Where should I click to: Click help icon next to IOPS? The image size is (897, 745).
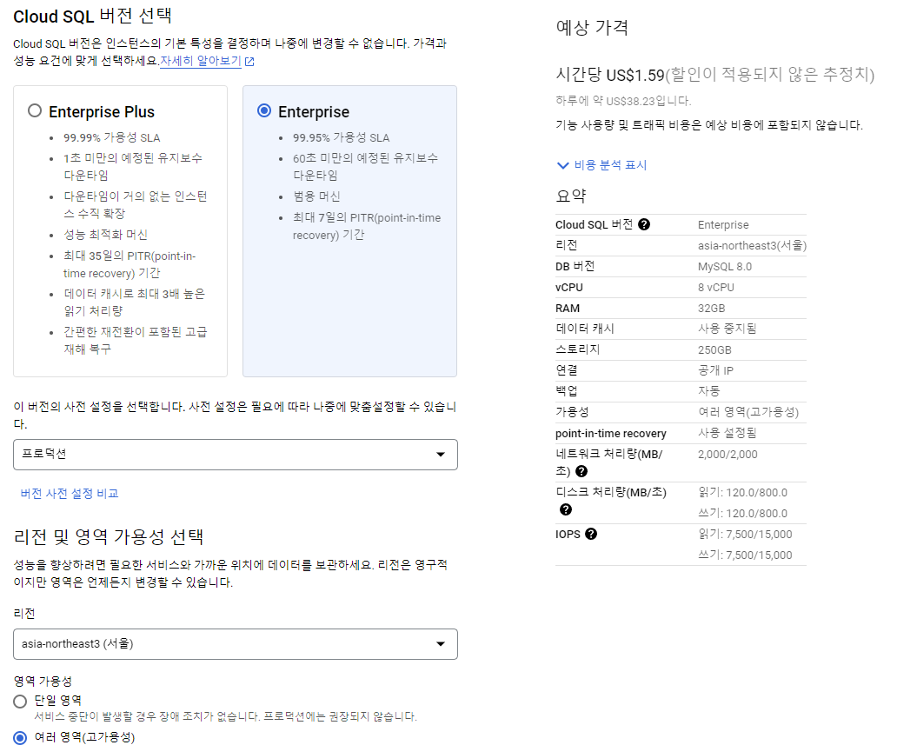click(591, 534)
